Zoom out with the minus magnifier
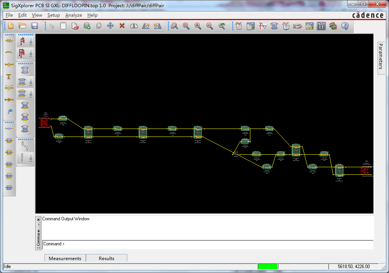The width and height of the screenshot is (389, 273). pos(210,26)
